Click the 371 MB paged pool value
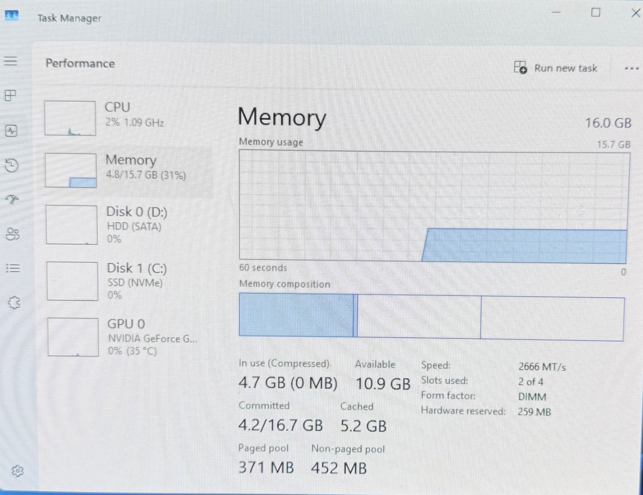643x495 pixels. [x=266, y=467]
